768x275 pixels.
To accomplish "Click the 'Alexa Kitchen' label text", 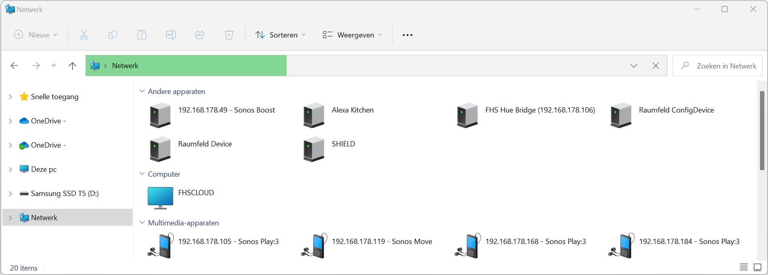I will pos(353,110).
